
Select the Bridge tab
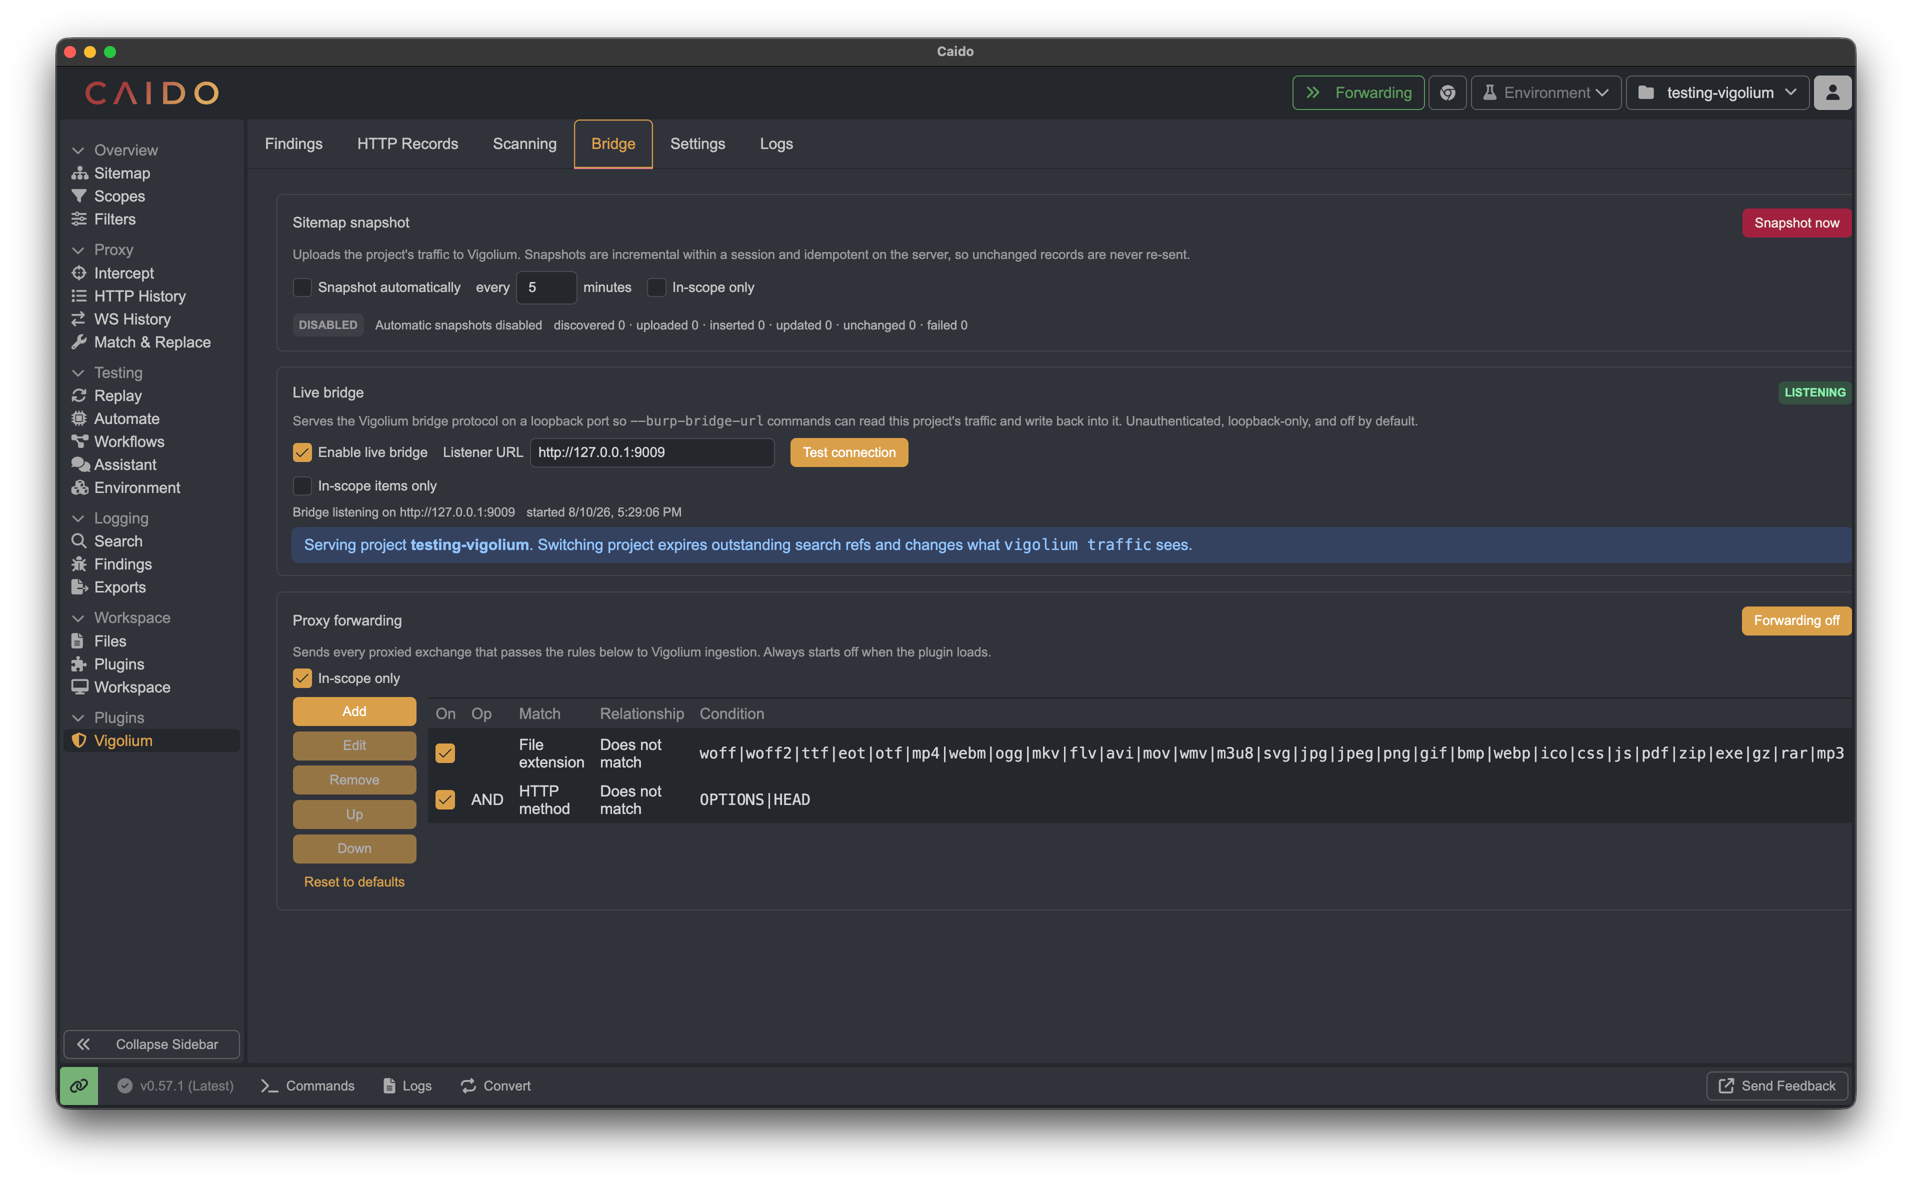[x=613, y=144]
